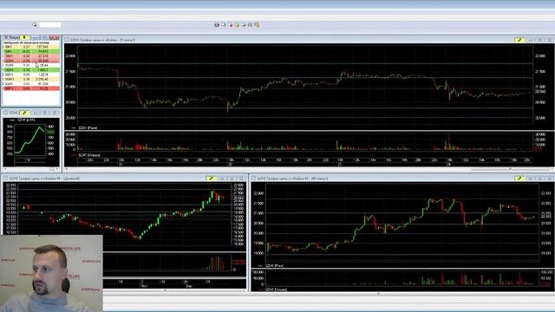Click the magnifier search icon in the top toolbar

[x=35, y=25]
